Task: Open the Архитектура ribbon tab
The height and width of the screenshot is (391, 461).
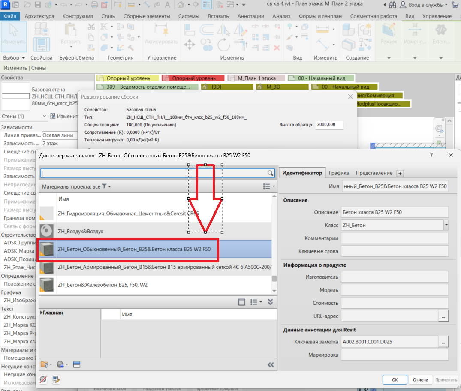Action: coord(39,16)
